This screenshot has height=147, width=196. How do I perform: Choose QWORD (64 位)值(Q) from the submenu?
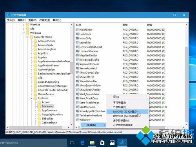click(x=127, y=116)
